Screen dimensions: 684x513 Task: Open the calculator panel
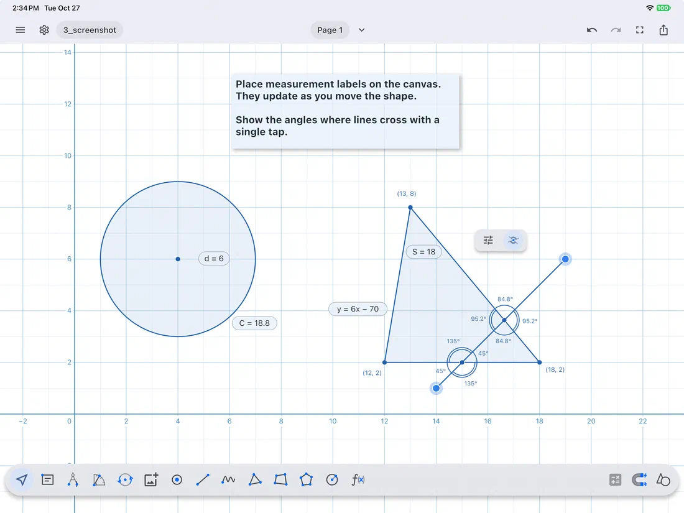(x=615, y=480)
